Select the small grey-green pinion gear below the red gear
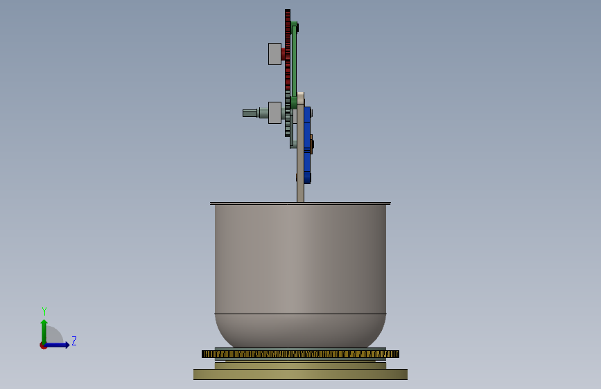Screen dimensions: 601x389 point(288,114)
